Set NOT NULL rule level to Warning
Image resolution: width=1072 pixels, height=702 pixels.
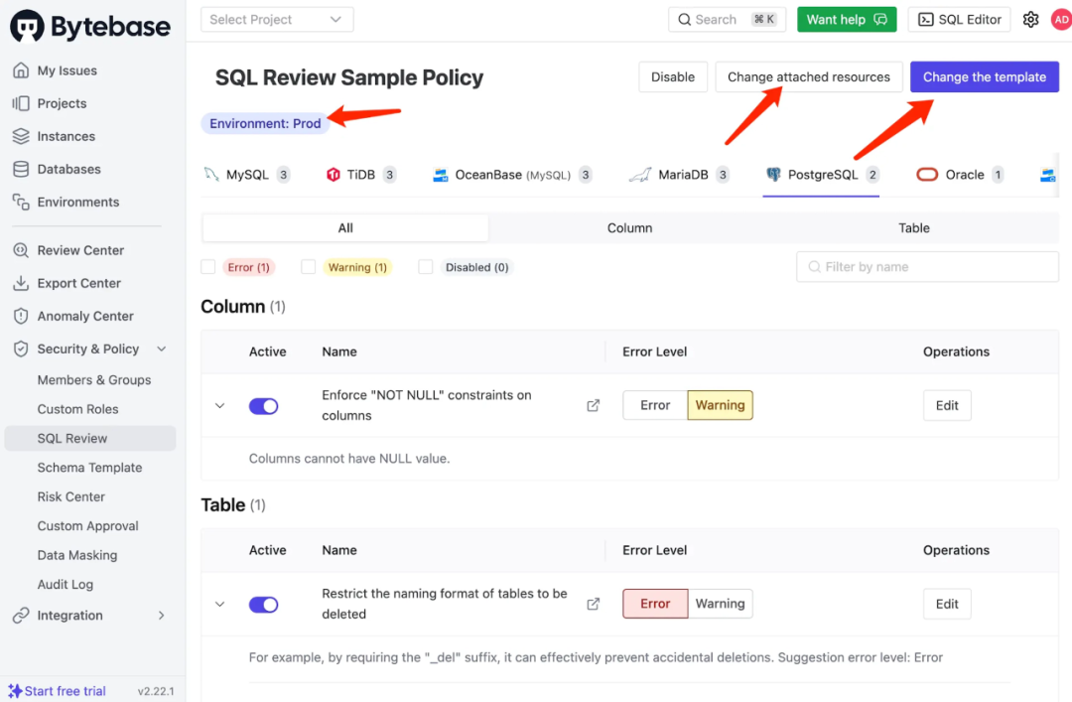point(720,405)
